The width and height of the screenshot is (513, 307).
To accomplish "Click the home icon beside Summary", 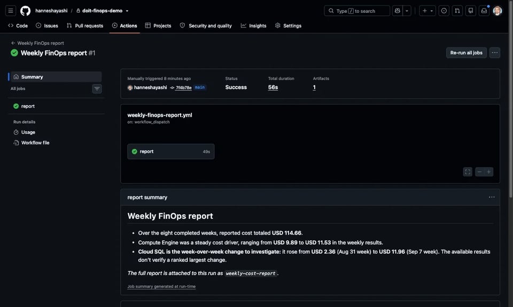I will pyautogui.click(x=16, y=77).
